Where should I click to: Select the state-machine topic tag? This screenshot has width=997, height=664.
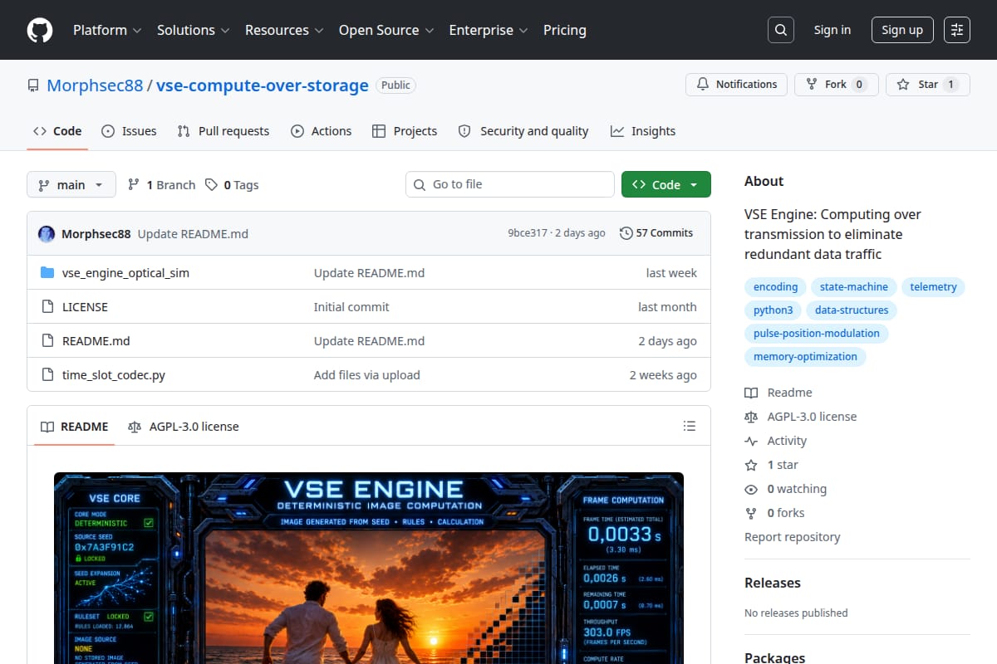pos(854,287)
